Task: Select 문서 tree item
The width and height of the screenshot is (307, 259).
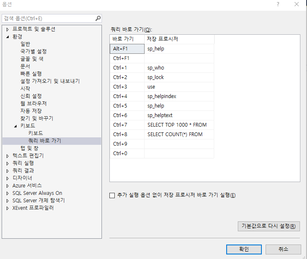Action: 25,66
